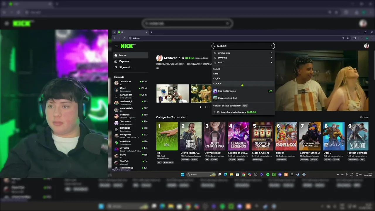Image resolution: width=375 pixels, height=211 pixels.
Task: Open a new Chrome tab
Action: point(151,32)
